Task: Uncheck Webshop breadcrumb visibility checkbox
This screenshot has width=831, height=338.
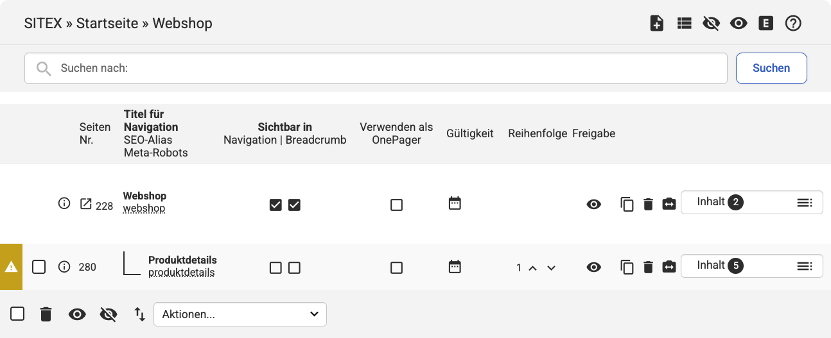Action: tap(294, 205)
